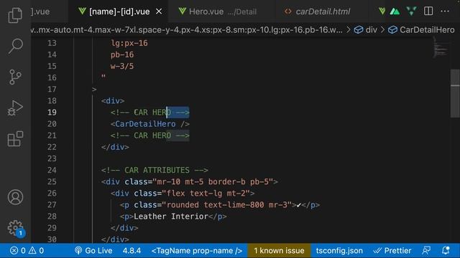The height and width of the screenshot is (258, 460).
Task: Click the feedback person icon in the status bar
Action: click(x=426, y=251)
